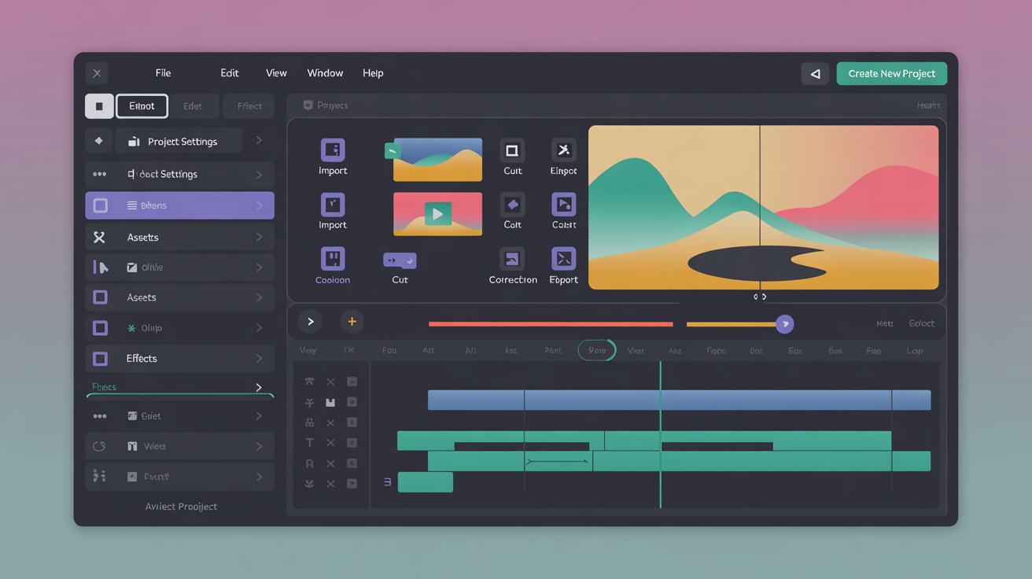This screenshot has width=1032, height=579.
Task: Expand the Olhie row chevron
Action: (259, 267)
